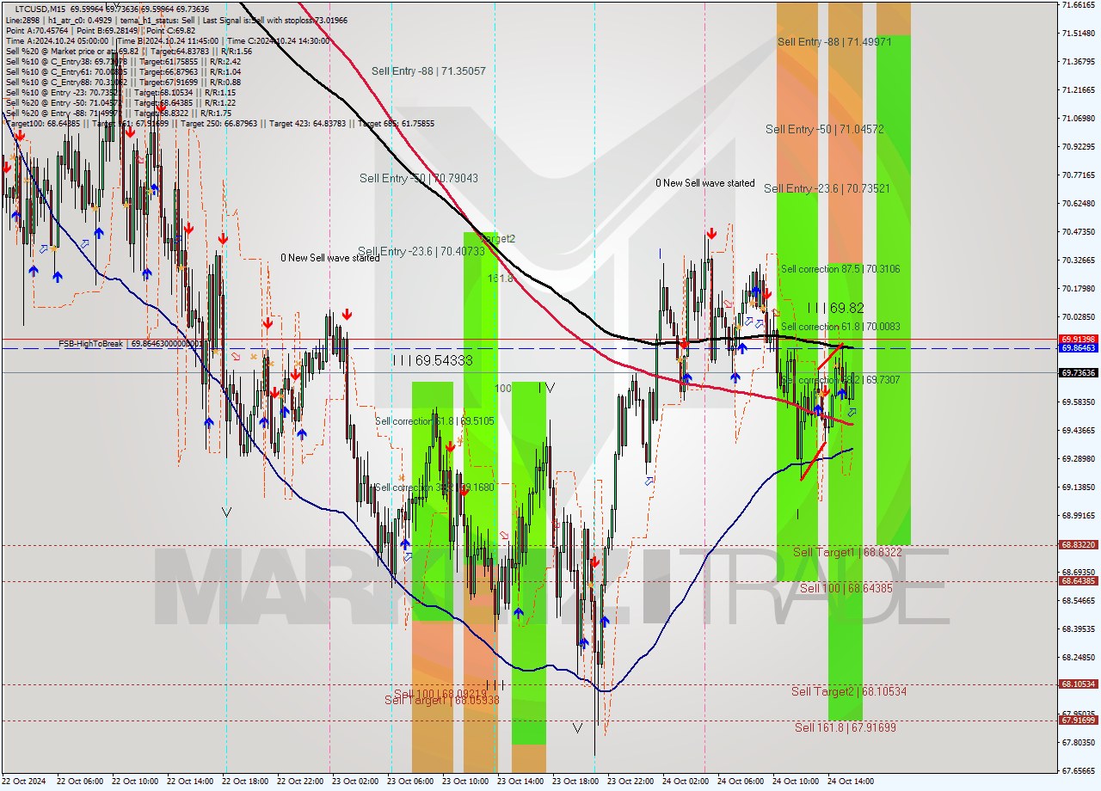Click the '23 Oct 18:00' time axis label
This screenshot has width=1101, height=791.
coord(575,782)
